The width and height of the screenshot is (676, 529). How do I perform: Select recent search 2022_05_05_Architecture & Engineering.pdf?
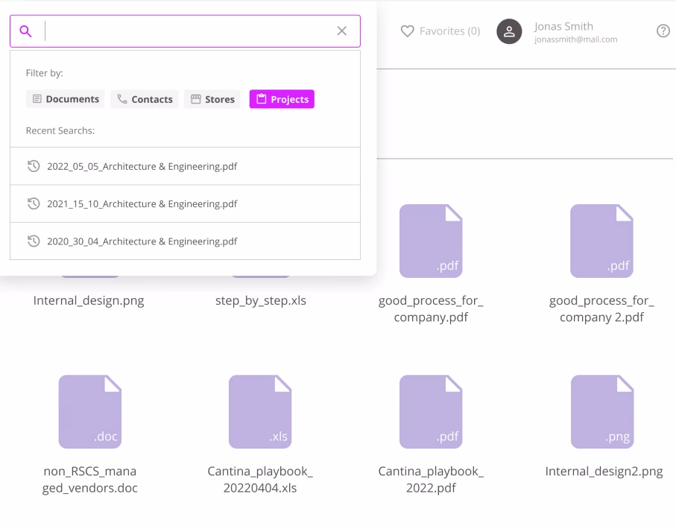(186, 166)
